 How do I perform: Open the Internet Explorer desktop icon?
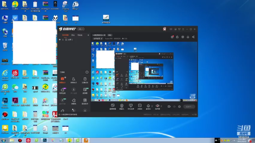5,76
